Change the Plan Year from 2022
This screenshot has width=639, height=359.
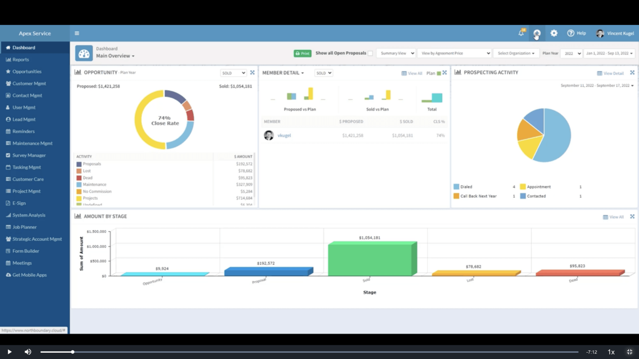pyautogui.click(x=571, y=53)
